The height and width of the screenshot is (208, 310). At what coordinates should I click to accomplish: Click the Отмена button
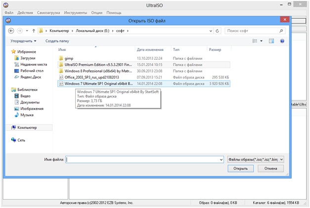point(270,168)
